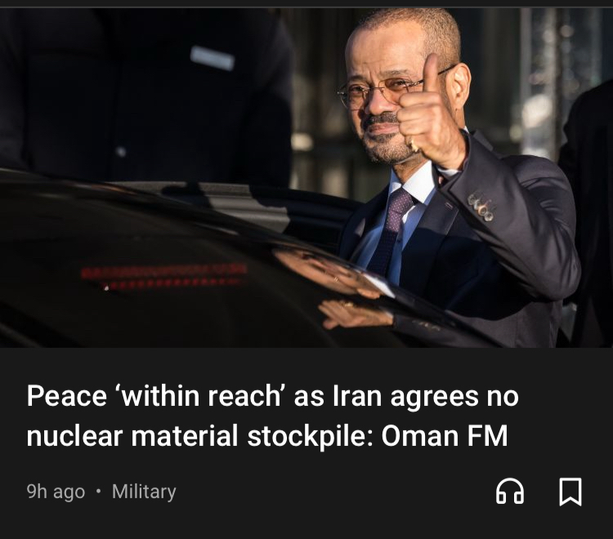
Task: Choose the Military tag beside "9h ago"
Action: [x=144, y=492]
